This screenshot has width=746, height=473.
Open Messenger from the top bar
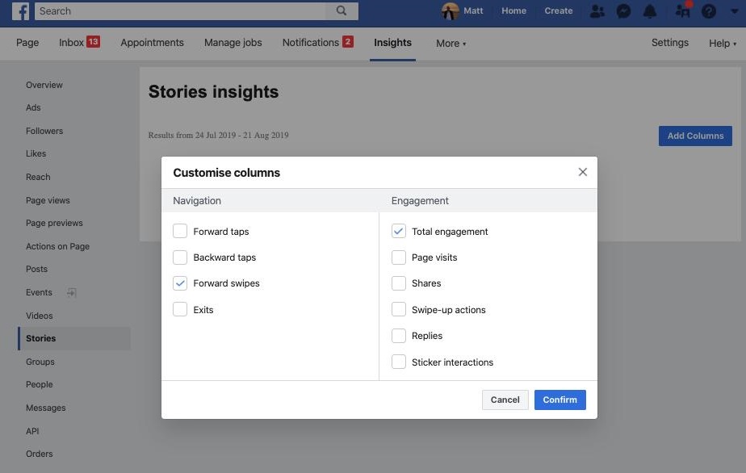tap(623, 11)
